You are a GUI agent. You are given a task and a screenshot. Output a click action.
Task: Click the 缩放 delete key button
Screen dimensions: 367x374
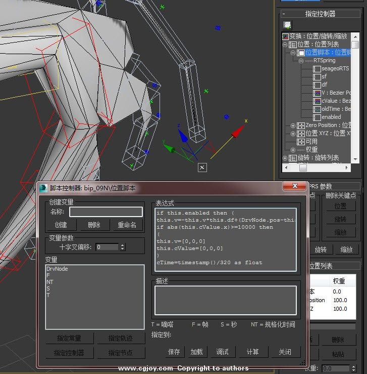[340, 232]
